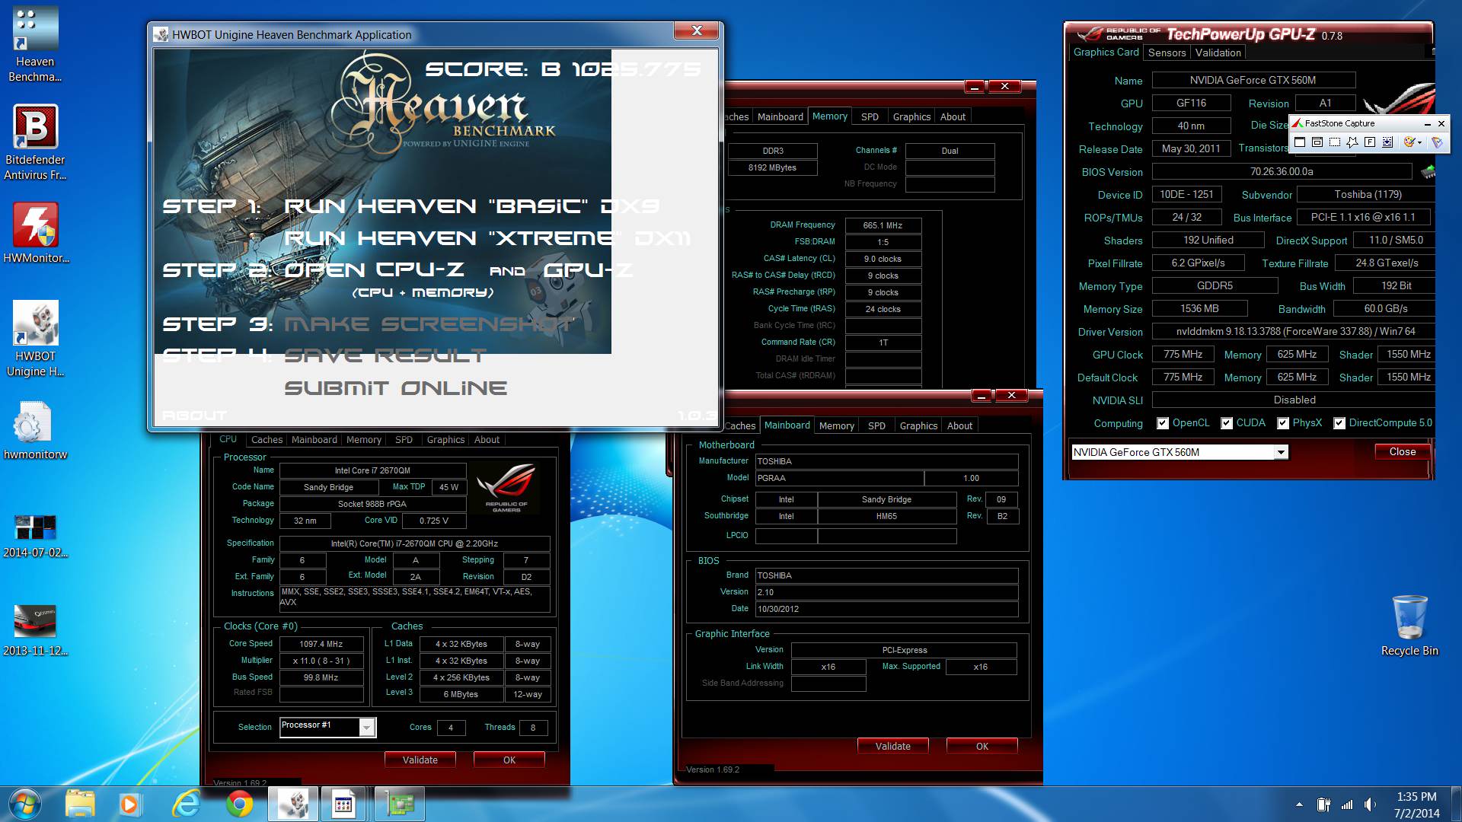
Task: Click FastStone Capture Active Window icon
Action: [1300, 142]
